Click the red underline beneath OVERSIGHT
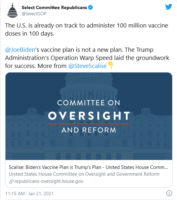This screenshot has height=200, width=177. (89, 124)
